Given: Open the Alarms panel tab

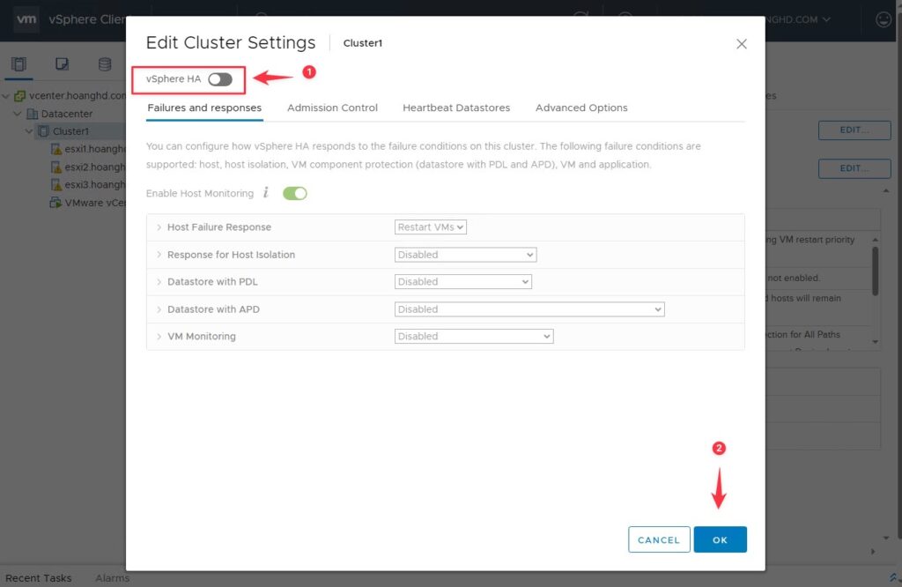Looking at the screenshot, I should 112,578.
